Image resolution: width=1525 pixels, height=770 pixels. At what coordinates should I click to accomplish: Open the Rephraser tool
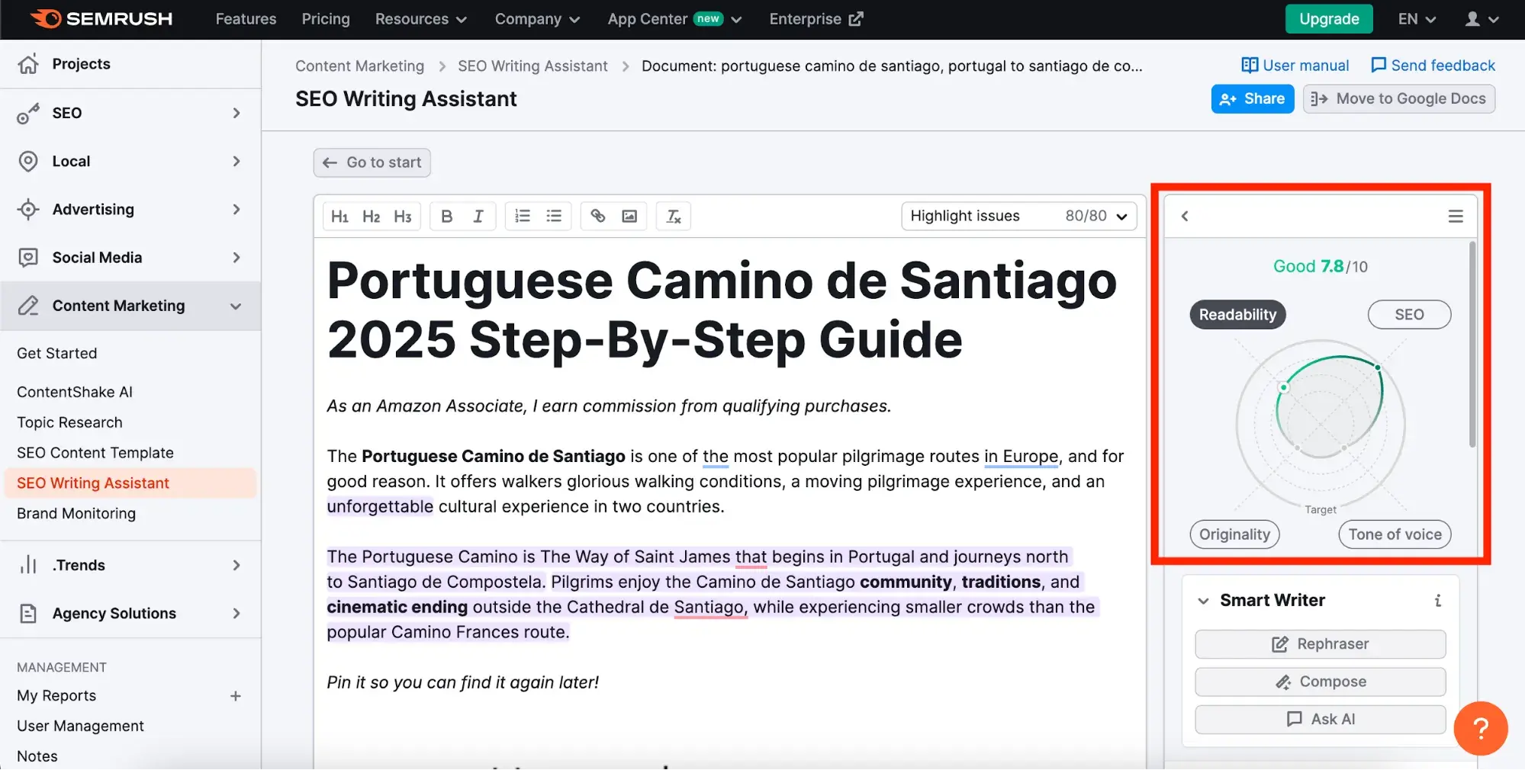[1320, 644]
